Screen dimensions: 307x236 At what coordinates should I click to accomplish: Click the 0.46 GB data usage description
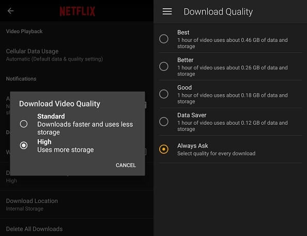coord(233,43)
